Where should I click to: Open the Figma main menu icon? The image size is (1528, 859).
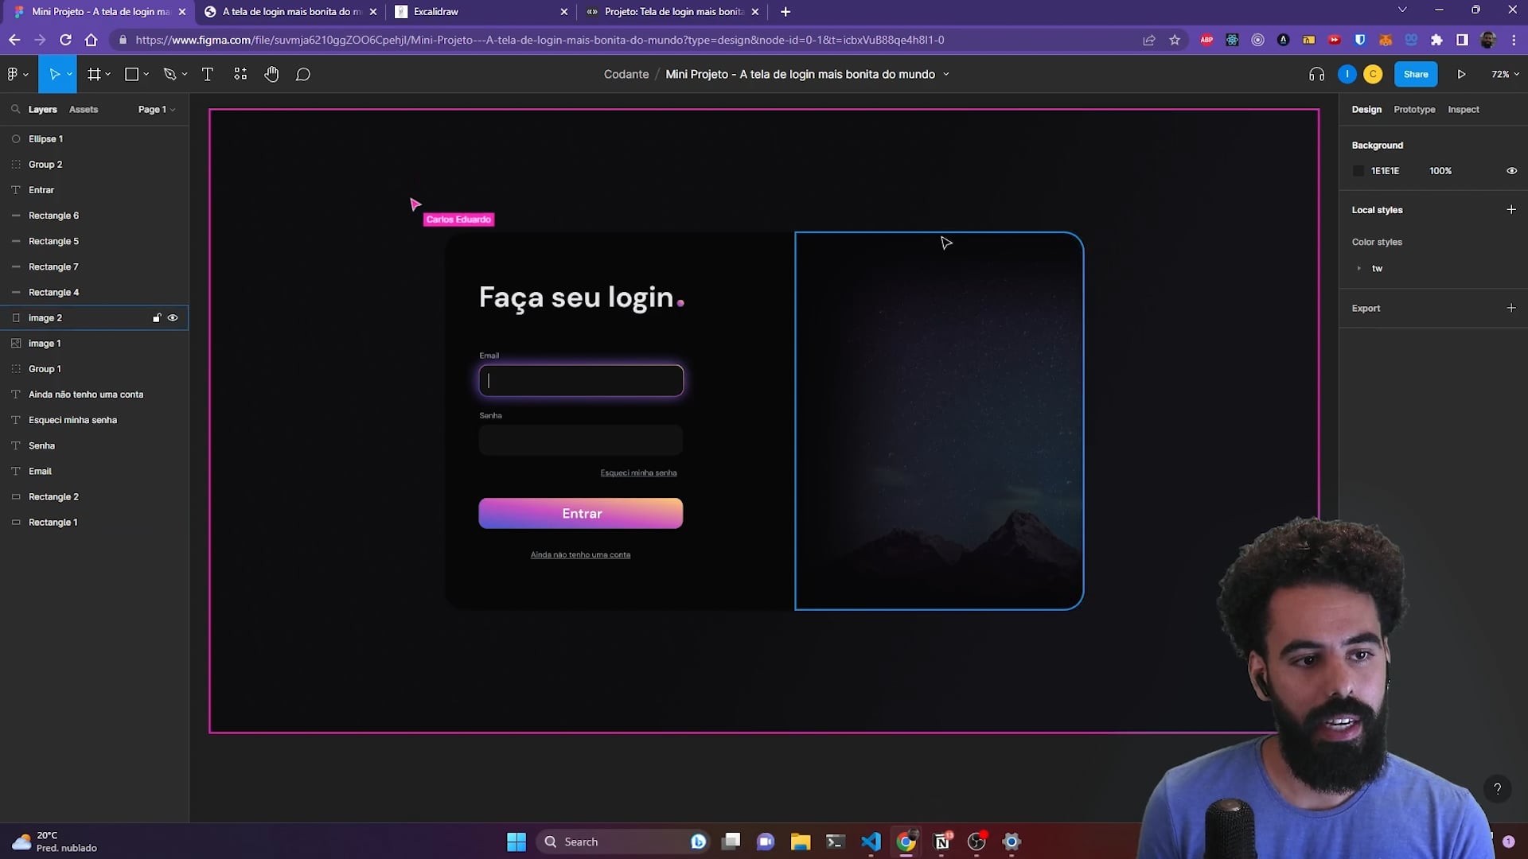tap(14, 74)
